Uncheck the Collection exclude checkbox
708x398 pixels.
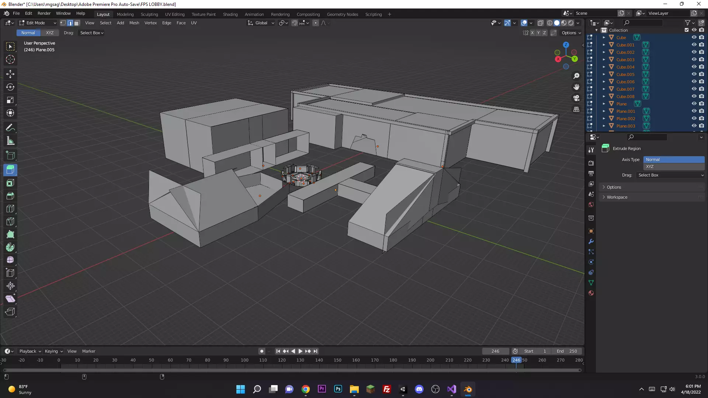(687, 30)
